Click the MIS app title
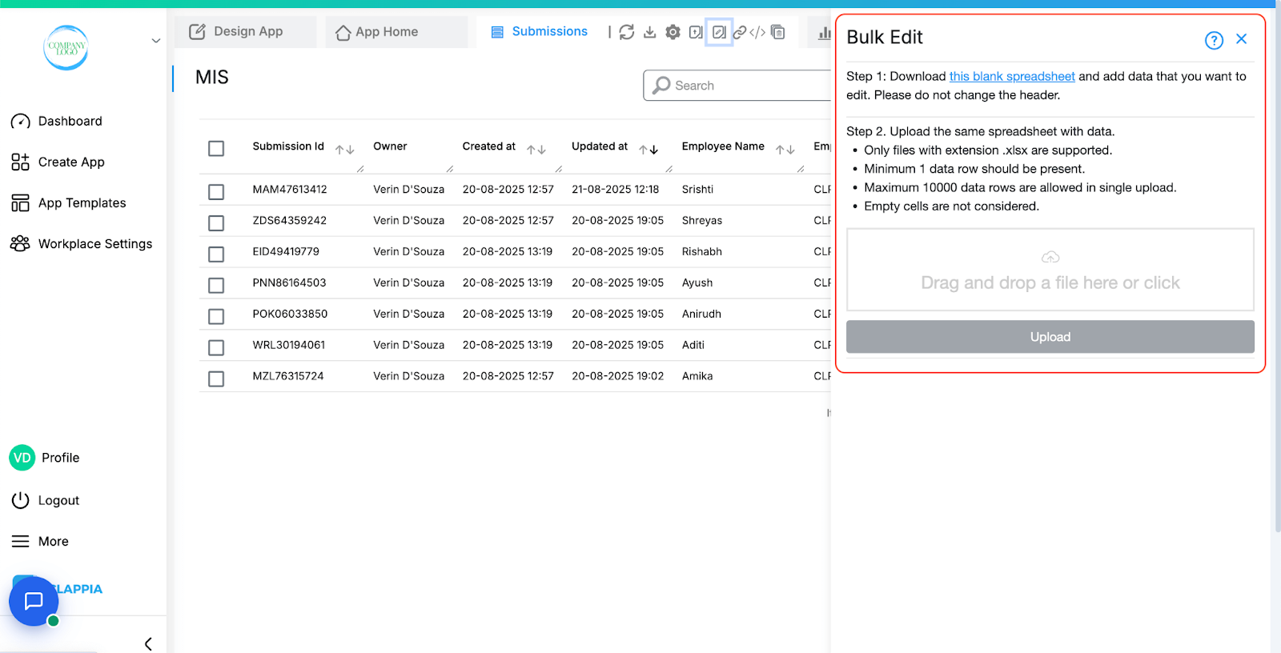This screenshot has height=653, width=1281. (x=212, y=78)
